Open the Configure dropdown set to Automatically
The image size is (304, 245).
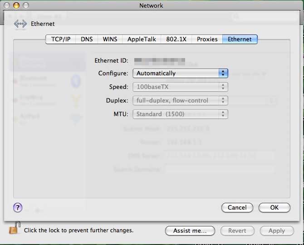[x=180, y=73]
